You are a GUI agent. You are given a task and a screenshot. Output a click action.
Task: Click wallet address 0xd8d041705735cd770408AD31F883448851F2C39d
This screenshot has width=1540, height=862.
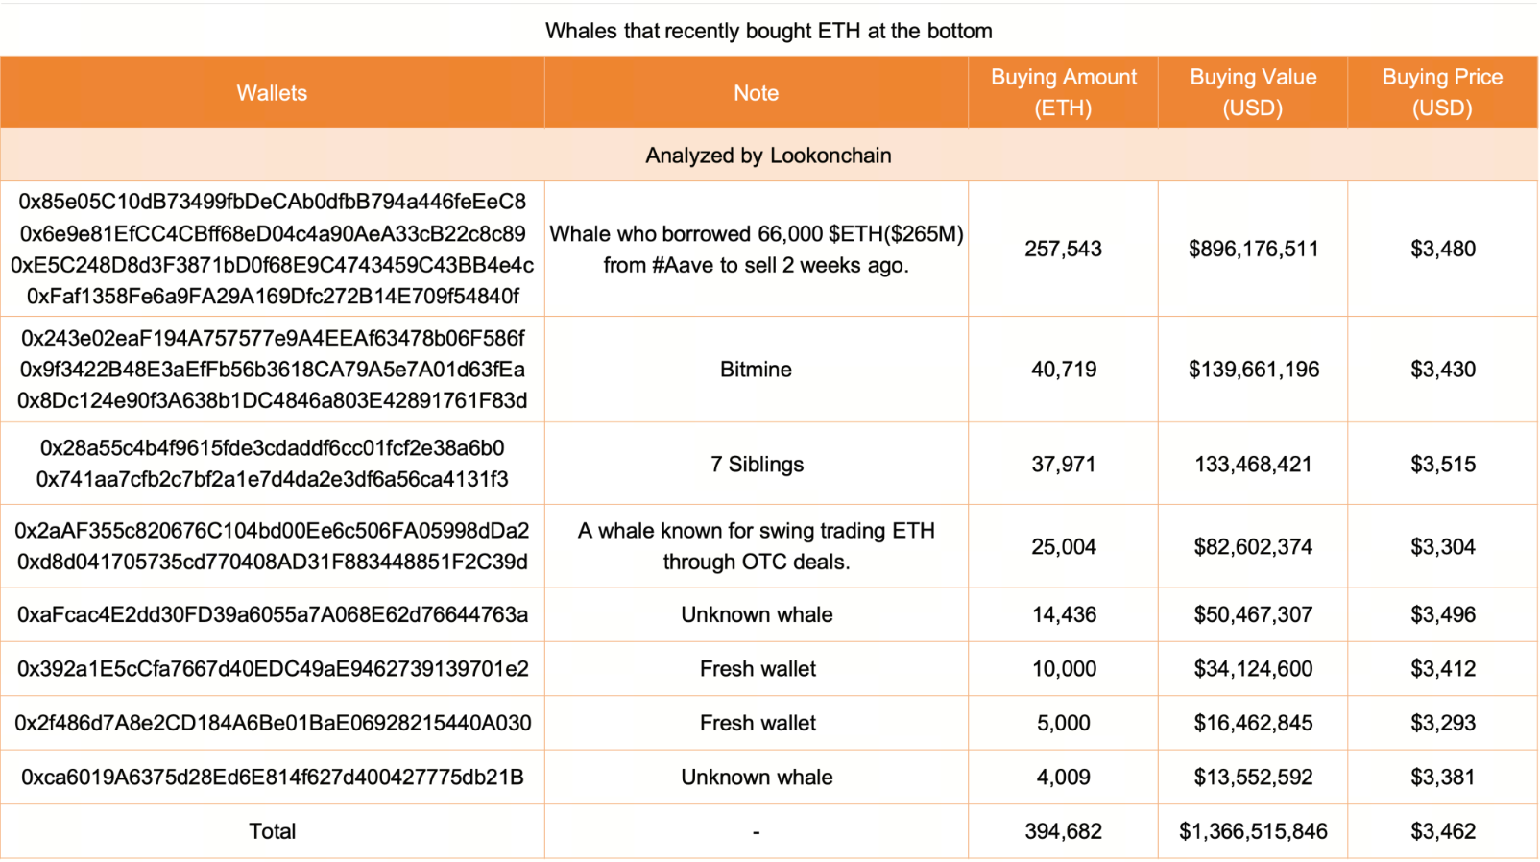(273, 563)
